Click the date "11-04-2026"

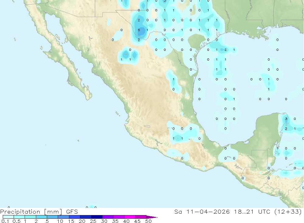coord(208,211)
